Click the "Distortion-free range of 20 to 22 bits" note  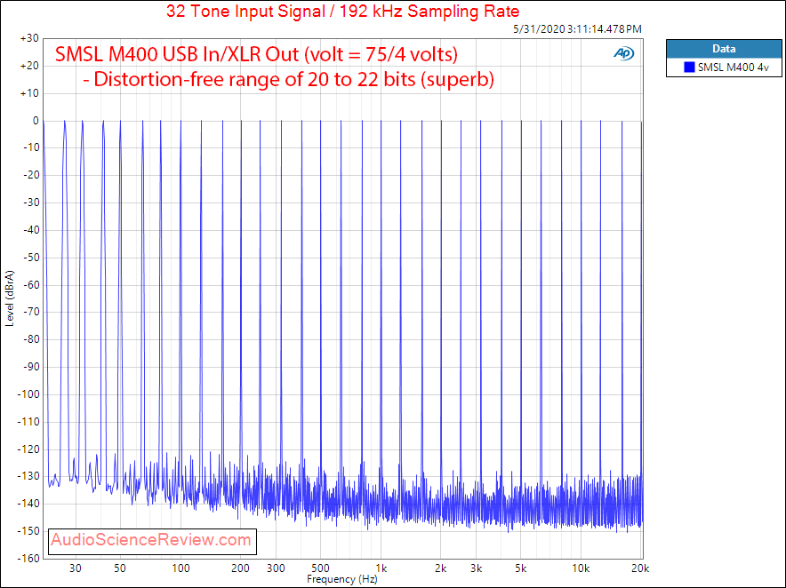click(x=254, y=79)
